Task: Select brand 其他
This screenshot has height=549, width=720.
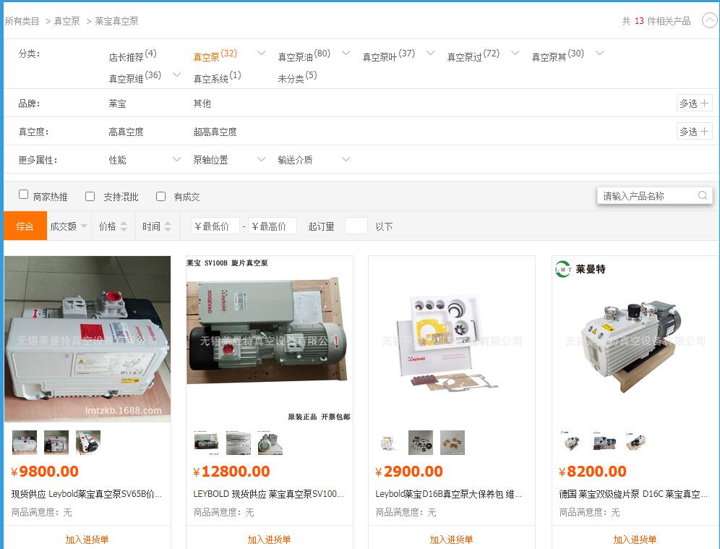Action: click(x=202, y=104)
